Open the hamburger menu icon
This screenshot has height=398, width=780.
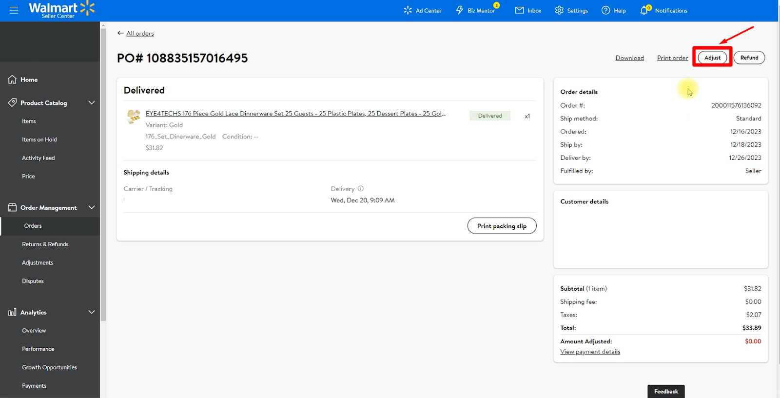(x=14, y=10)
